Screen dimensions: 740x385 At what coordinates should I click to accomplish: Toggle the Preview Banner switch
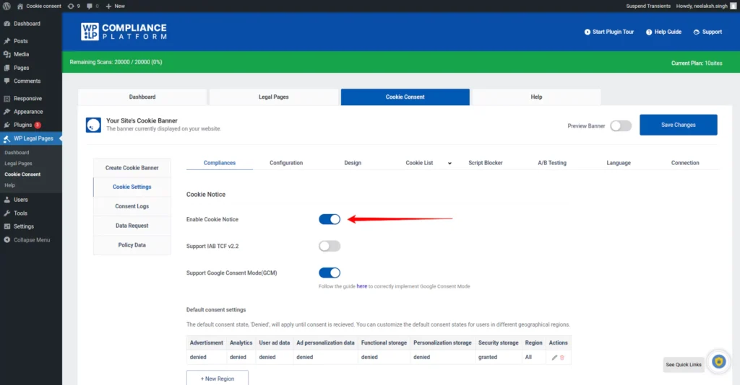tap(620, 125)
